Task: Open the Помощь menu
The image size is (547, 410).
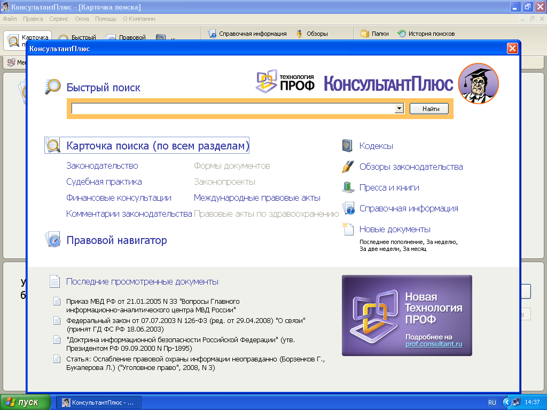Action: point(106,19)
